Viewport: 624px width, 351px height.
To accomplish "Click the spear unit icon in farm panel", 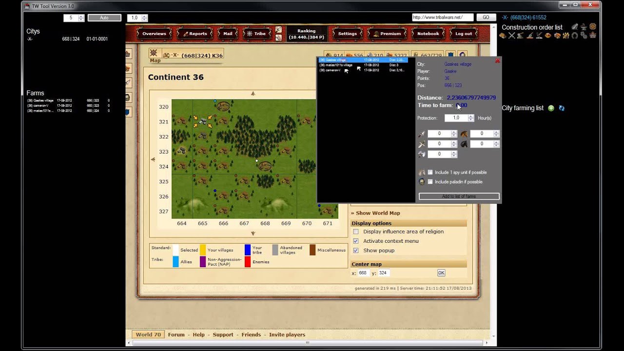I will click(421, 134).
